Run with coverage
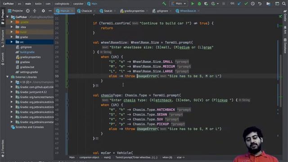Image resolution: width=288 pixels, height=162 pixels. point(206,4)
